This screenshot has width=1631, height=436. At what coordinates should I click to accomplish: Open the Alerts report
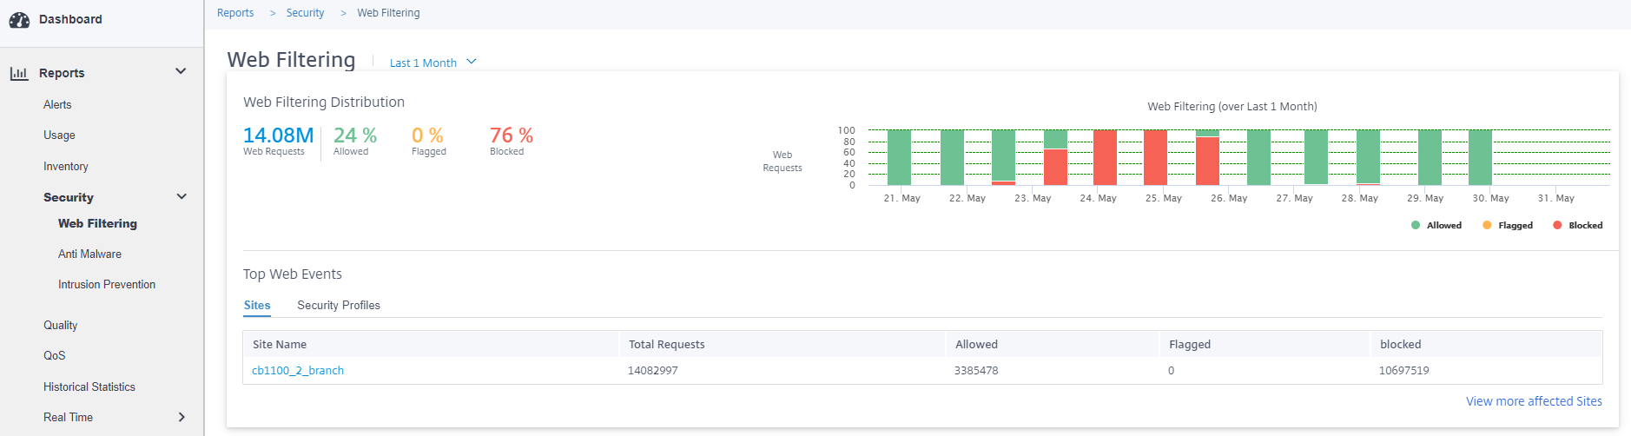57,104
